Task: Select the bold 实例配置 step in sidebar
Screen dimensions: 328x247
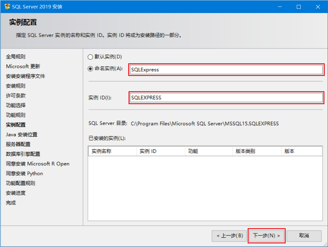Action: coord(16,125)
